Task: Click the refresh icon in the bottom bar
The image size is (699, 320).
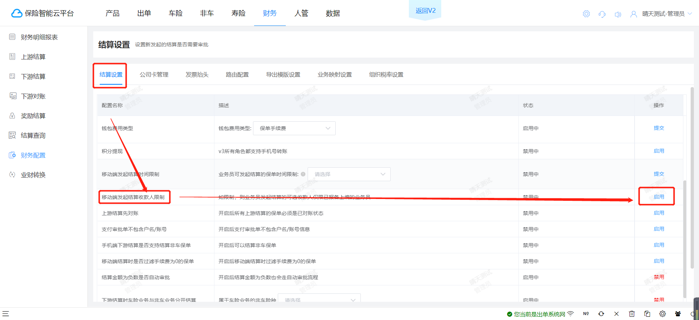Action: (601, 313)
